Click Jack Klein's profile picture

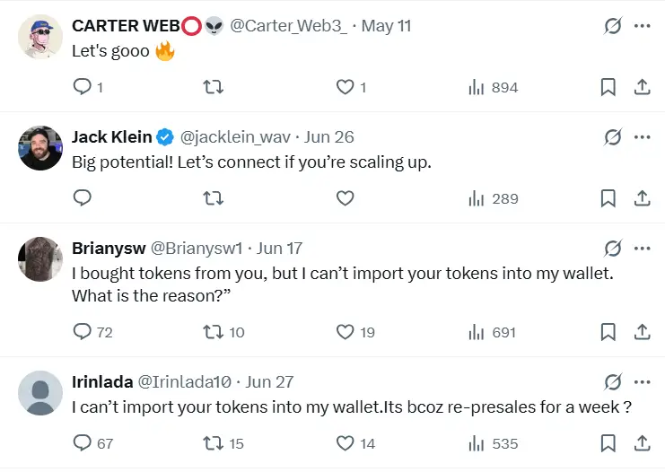coord(40,148)
